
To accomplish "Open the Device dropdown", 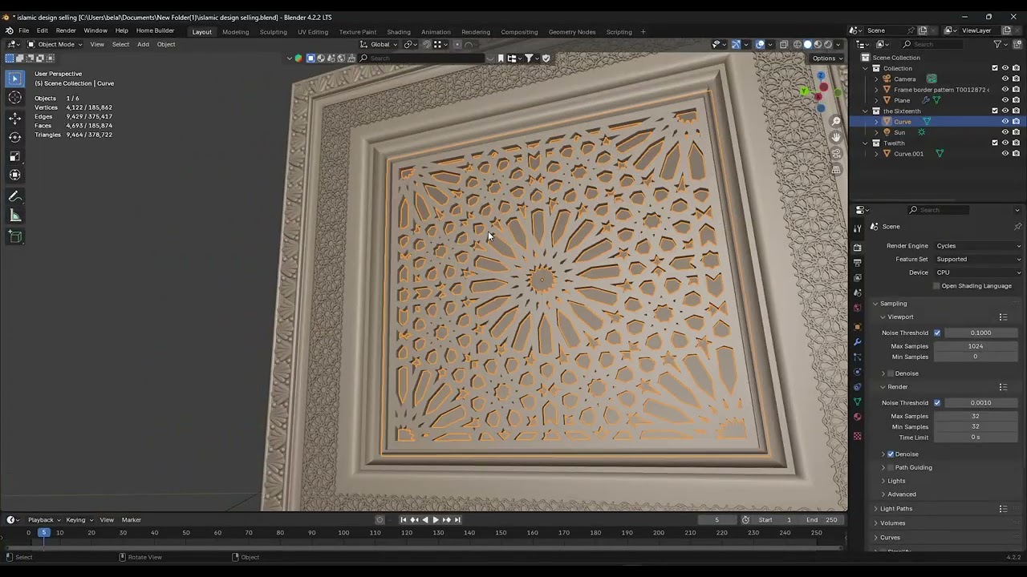I will pyautogui.click(x=978, y=272).
